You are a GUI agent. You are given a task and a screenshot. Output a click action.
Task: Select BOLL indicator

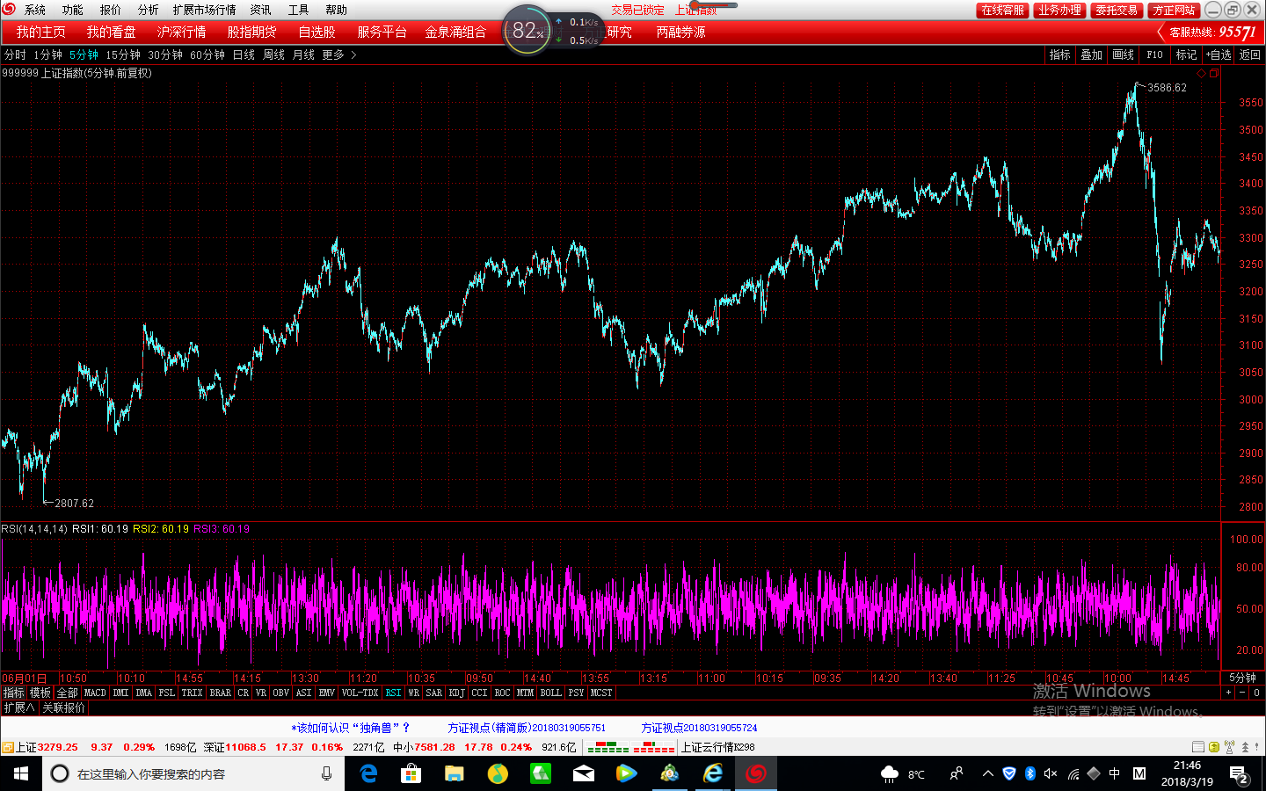pos(551,693)
